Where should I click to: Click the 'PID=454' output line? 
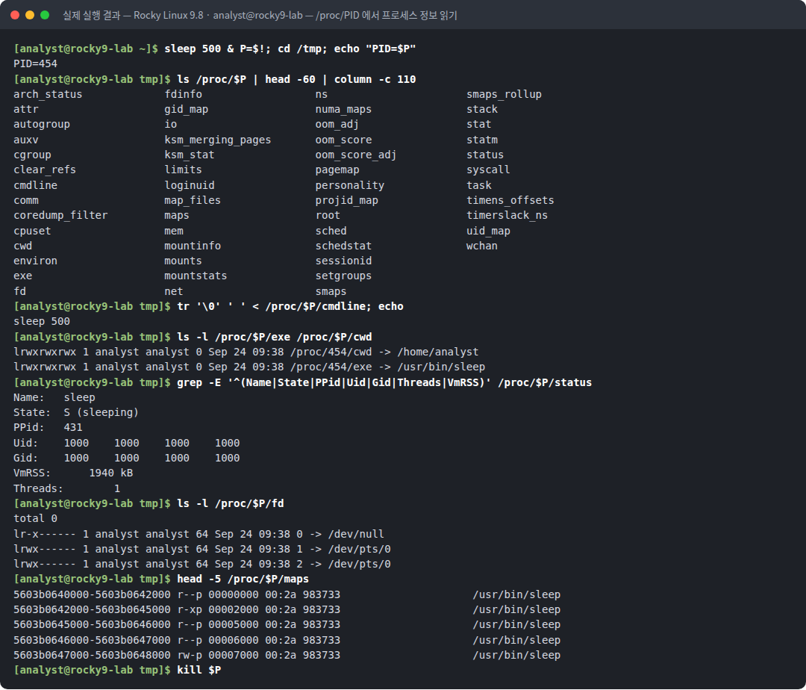(36, 63)
